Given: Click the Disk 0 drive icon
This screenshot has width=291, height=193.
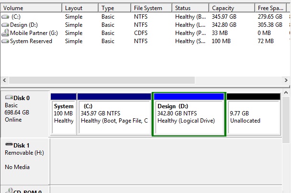Looking at the screenshot, I should [x=9, y=97].
